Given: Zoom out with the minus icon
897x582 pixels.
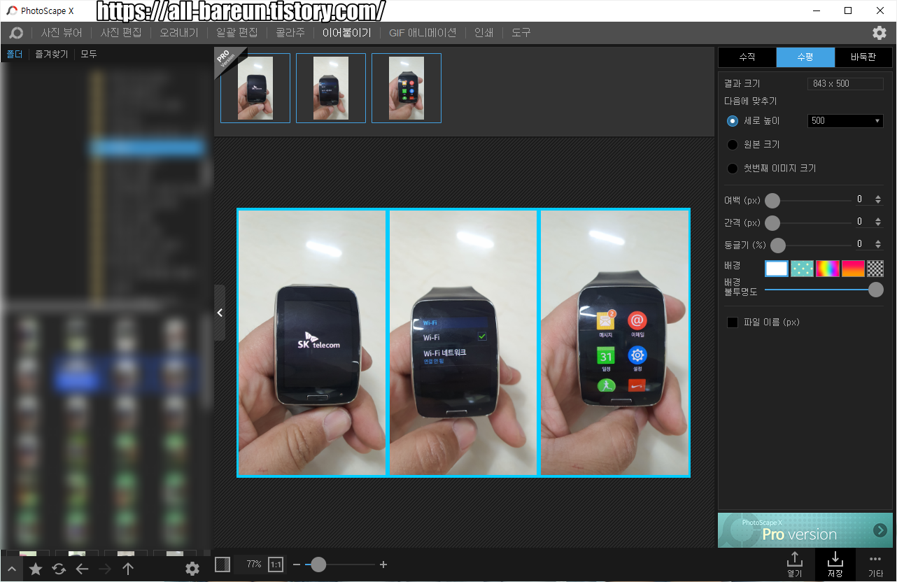Looking at the screenshot, I should 297,565.
